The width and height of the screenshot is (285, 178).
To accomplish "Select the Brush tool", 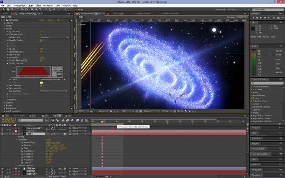I will pos(46,9).
